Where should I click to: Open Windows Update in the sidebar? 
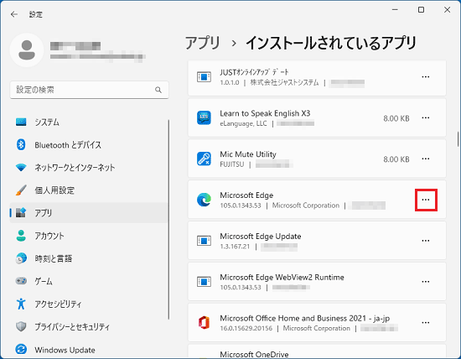click(89, 350)
